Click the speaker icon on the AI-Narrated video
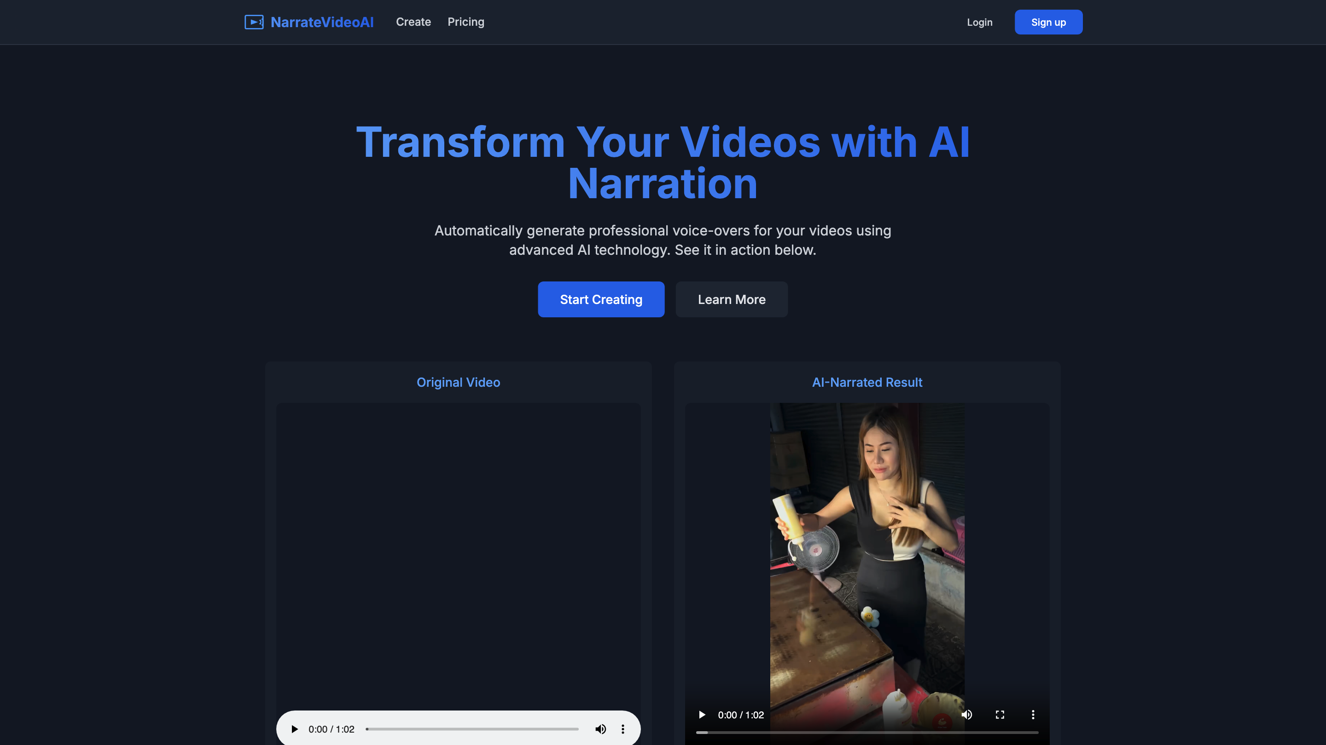 [x=967, y=715]
